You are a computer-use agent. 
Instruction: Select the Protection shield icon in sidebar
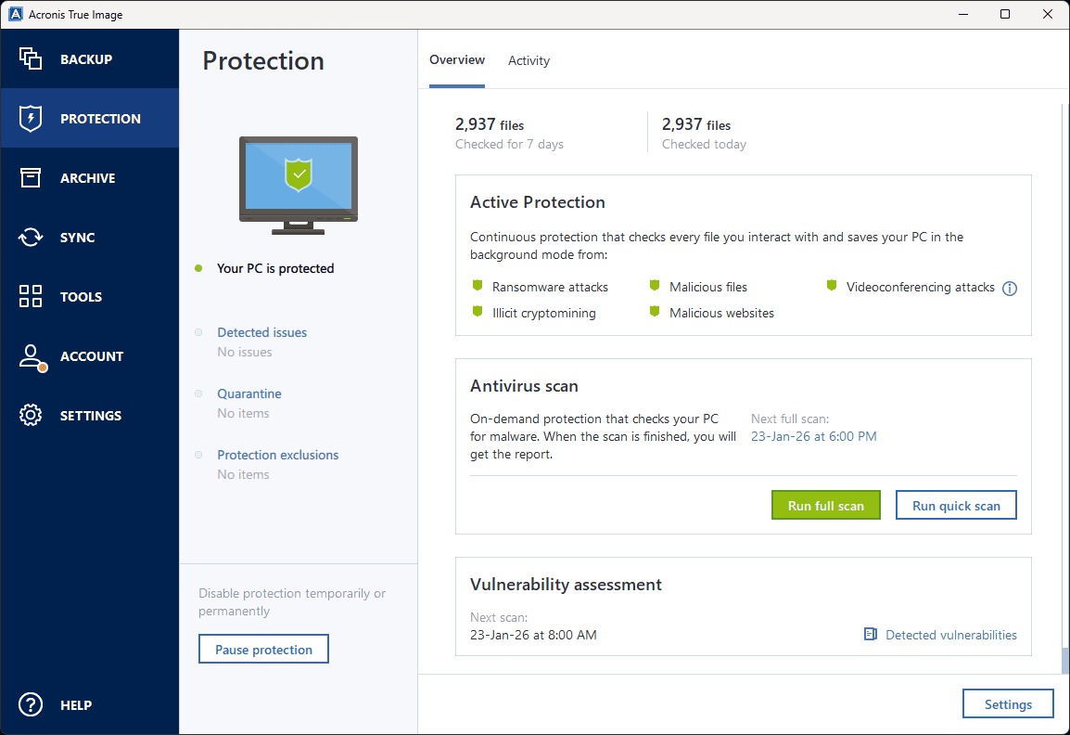pos(31,119)
